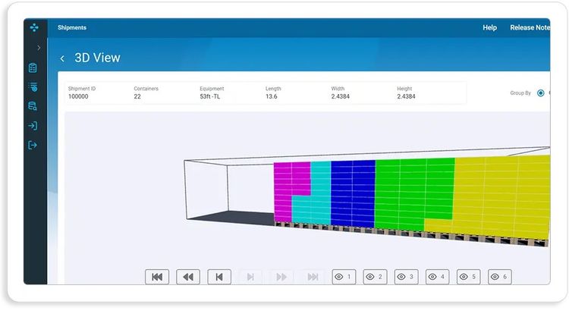Toggle visibility of group 1
Image resolution: width=569 pixels, height=320 pixels.
click(x=344, y=277)
